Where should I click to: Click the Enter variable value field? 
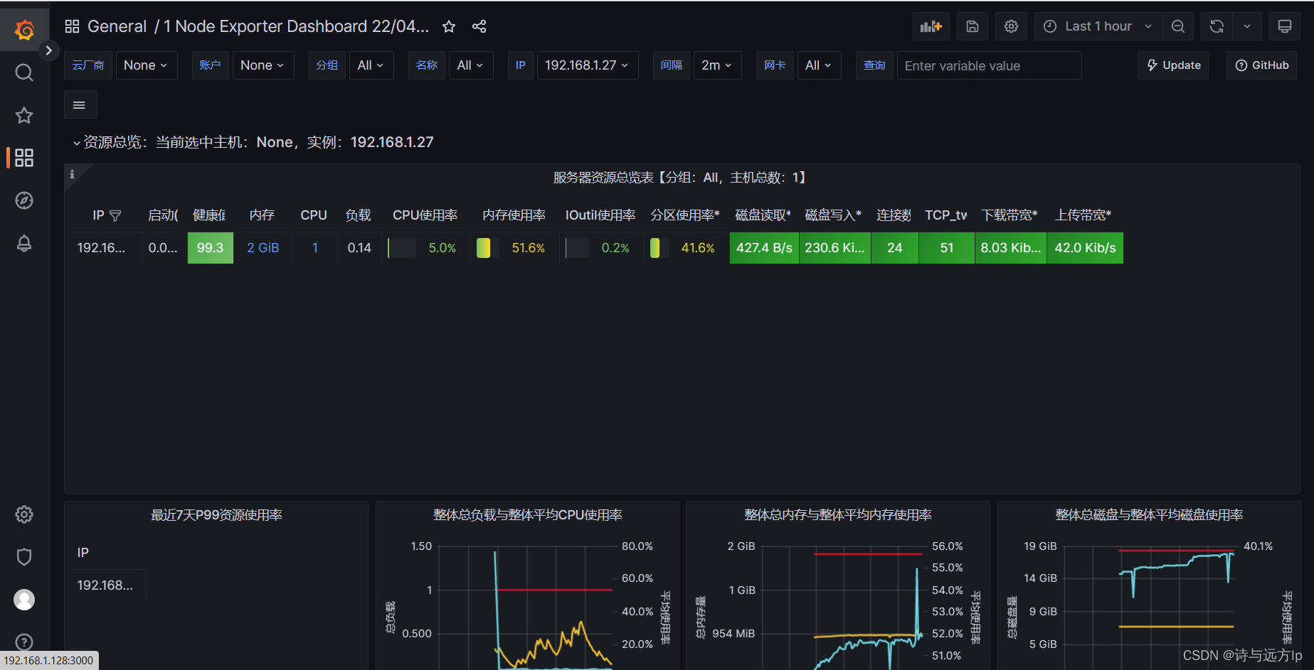989,65
